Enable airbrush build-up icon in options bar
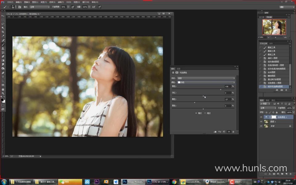This screenshot has width=296, height=185. (x=94, y=7)
